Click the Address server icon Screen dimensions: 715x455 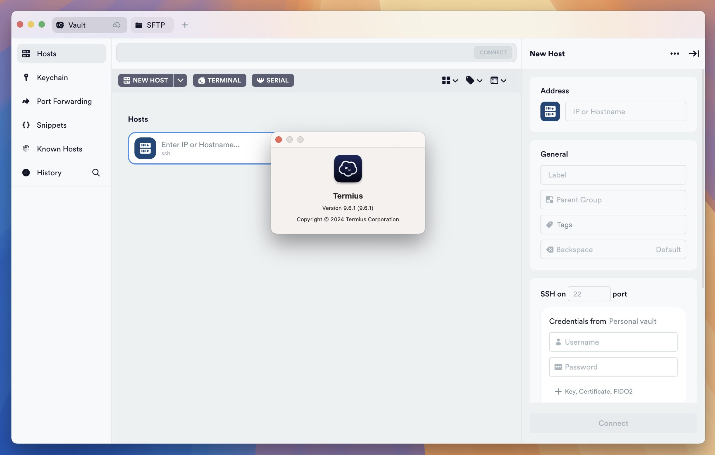[550, 112]
